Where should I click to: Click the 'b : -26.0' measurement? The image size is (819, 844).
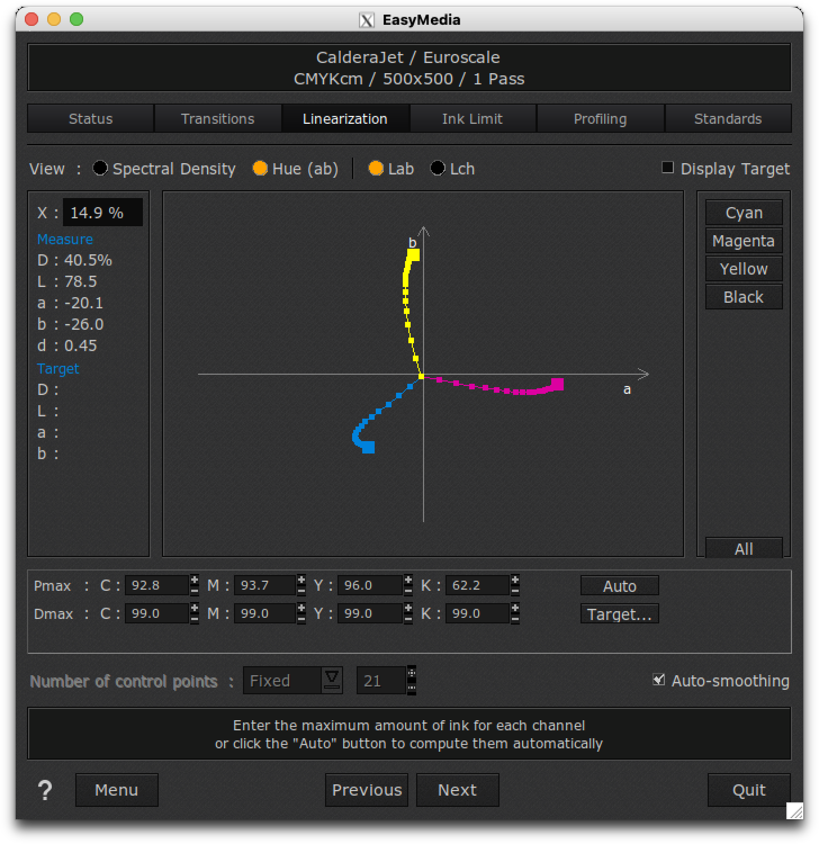(70, 324)
